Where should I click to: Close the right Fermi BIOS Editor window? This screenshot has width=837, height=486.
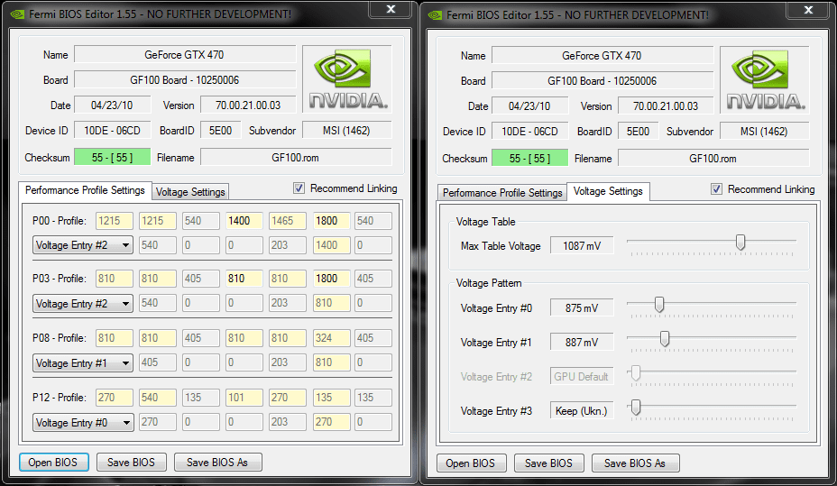click(x=808, y=10)
